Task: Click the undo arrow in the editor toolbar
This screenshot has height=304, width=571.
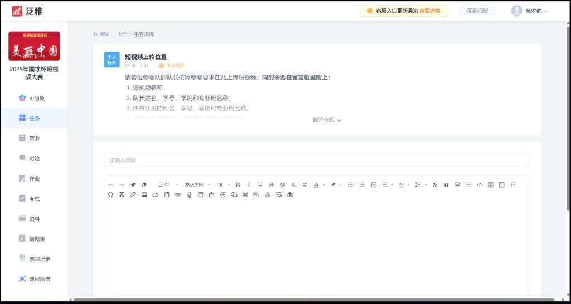Action: click(111, 185)
